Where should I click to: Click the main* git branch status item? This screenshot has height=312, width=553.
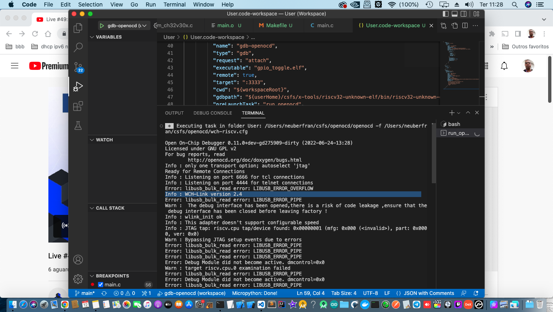click(x=85, y=293)
